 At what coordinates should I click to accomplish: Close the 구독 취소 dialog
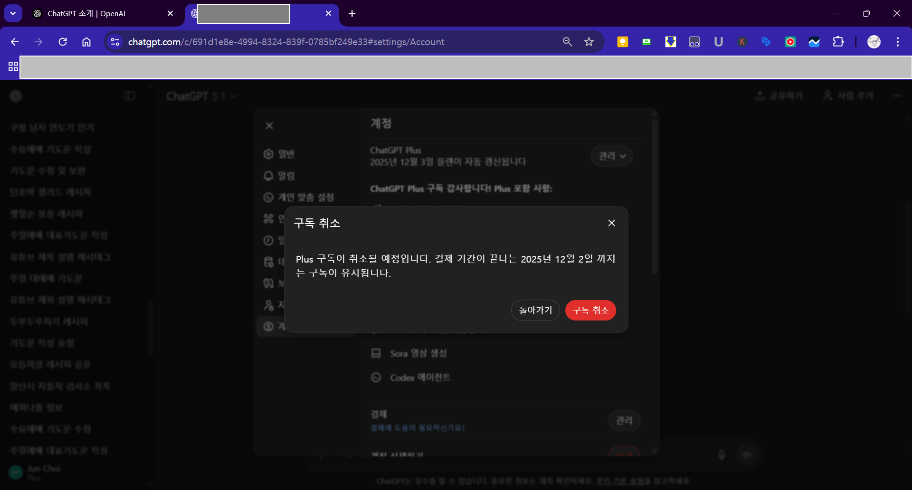[x=611, y=223]
